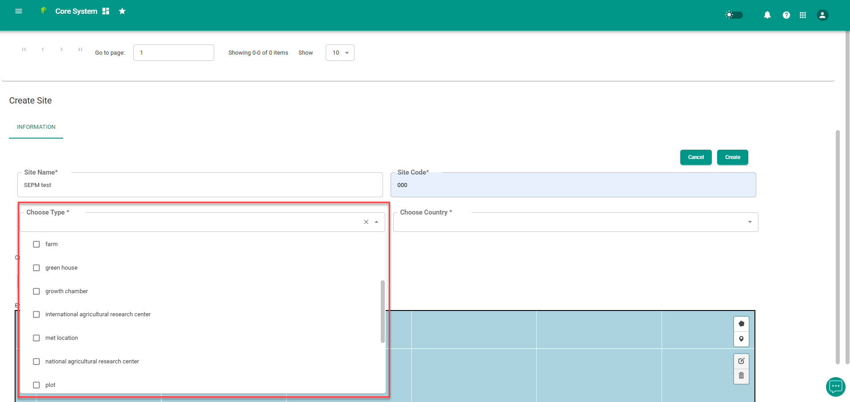Open the help question mark icon
850x402 pixels.
tap(786, 15)
